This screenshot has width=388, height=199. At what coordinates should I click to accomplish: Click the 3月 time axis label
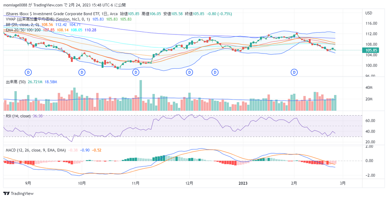(x=343, y=183)
